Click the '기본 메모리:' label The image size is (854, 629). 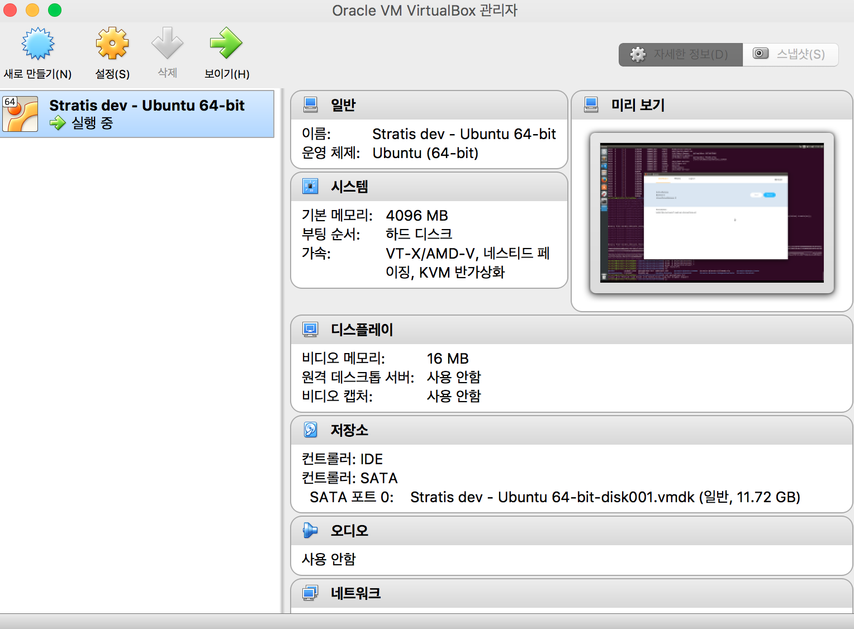(x=337, y=216)
